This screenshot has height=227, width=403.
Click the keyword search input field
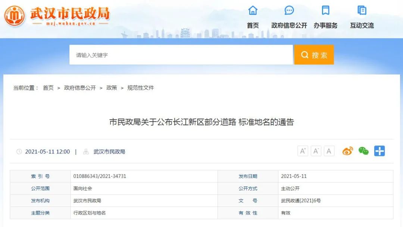coord(181,55)
